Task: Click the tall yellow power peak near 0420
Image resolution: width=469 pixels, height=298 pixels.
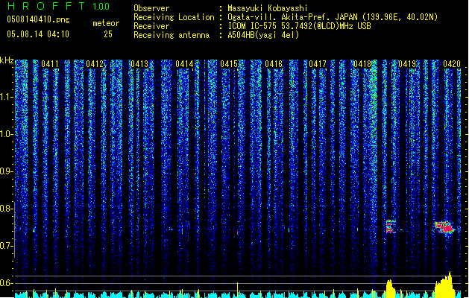Action: (x=446, y=284)
